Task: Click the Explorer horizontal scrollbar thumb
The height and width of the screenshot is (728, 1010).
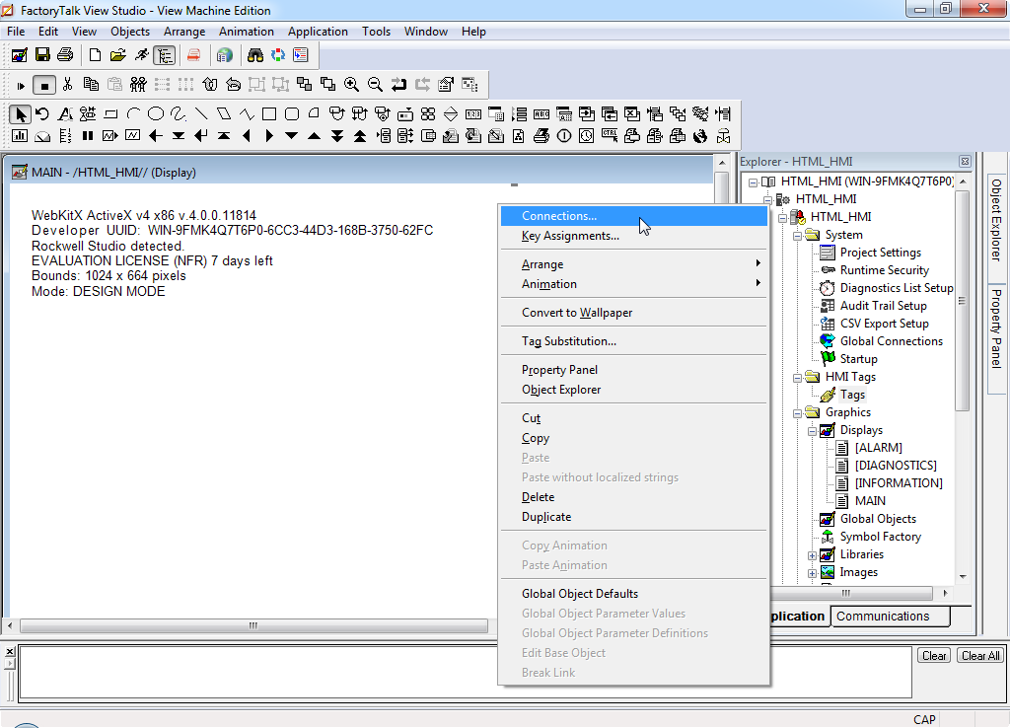Action: [851, 594]
